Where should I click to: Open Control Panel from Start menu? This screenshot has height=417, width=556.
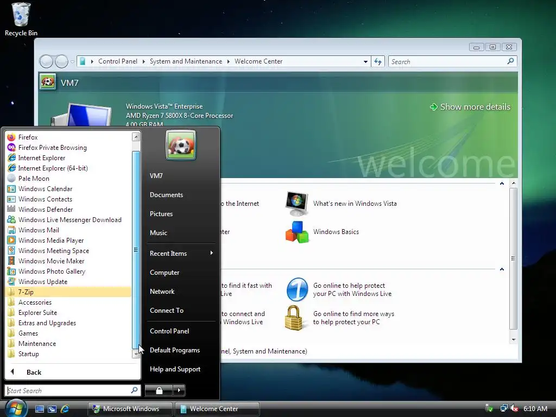[181, 331]
